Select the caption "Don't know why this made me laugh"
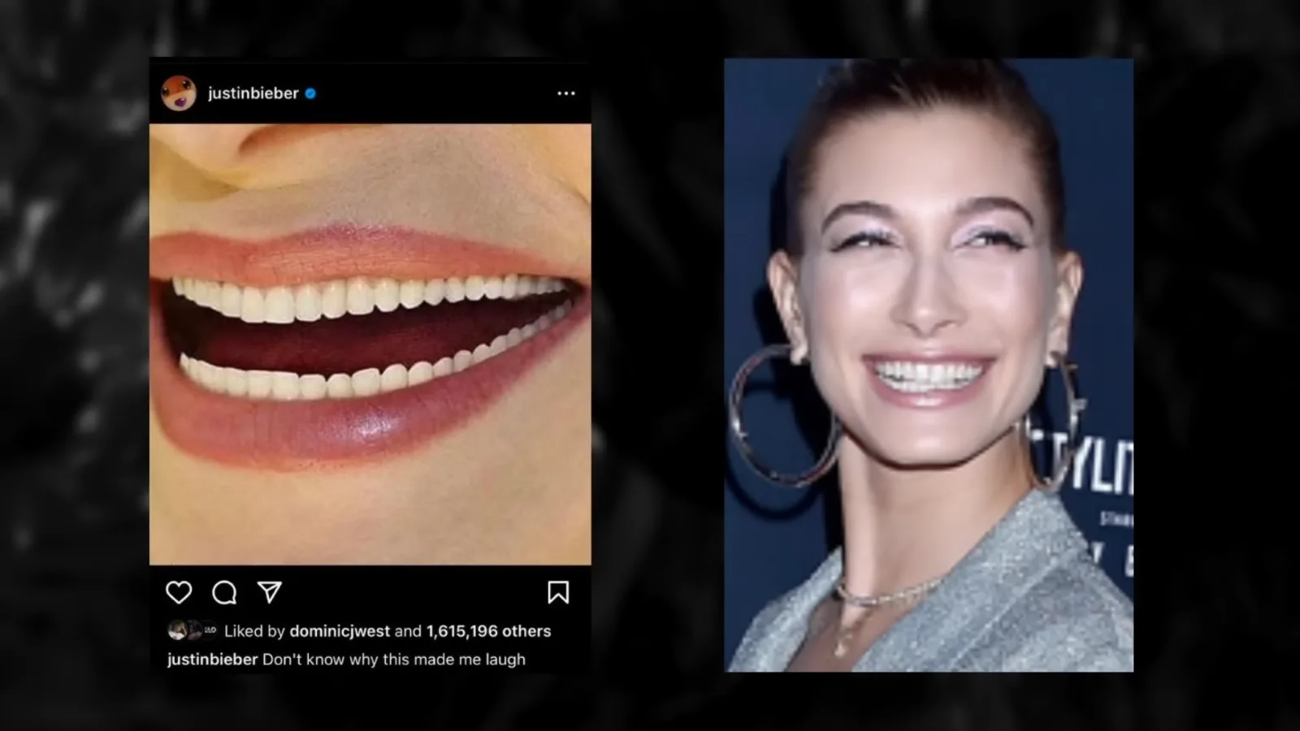1300x731 pixels. click(393, 660)
